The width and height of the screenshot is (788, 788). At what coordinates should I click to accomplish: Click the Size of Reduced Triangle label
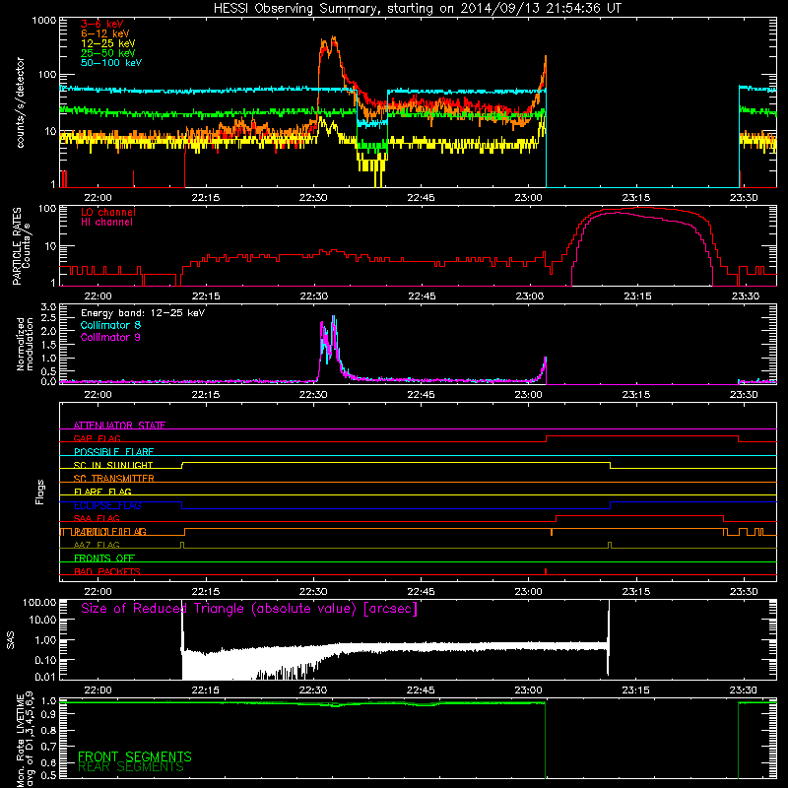pyautogui.click(x=249, y=609)
